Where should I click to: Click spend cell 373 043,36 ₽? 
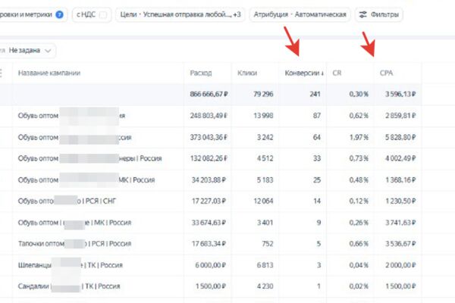(209, 137)
